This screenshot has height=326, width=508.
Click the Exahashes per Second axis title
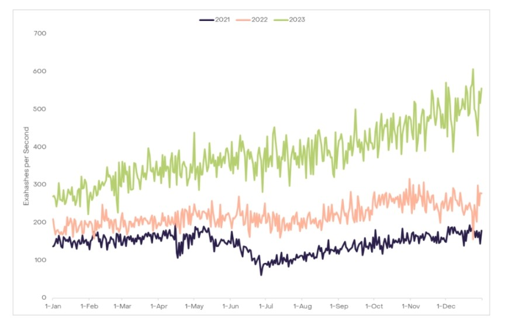click(x=26, y=166)
